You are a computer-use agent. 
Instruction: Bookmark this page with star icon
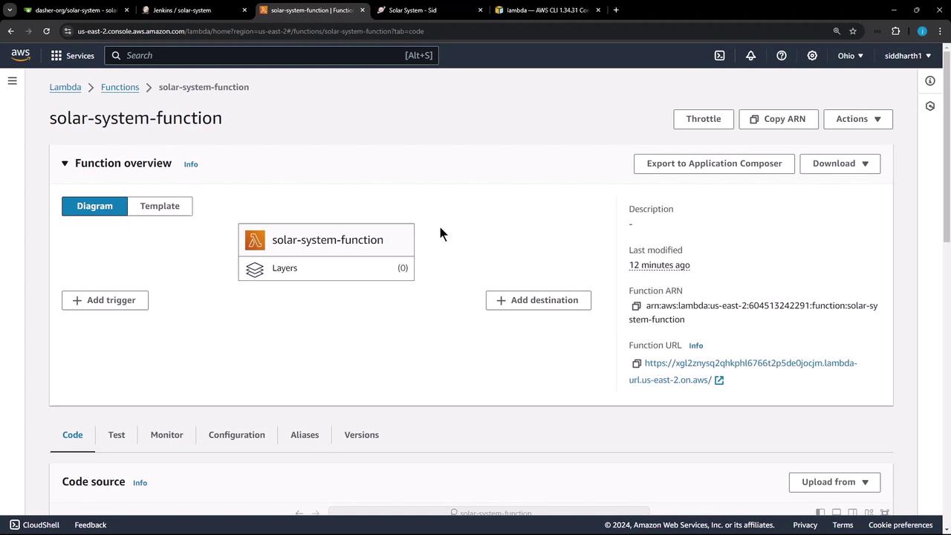tap(853, 31)
